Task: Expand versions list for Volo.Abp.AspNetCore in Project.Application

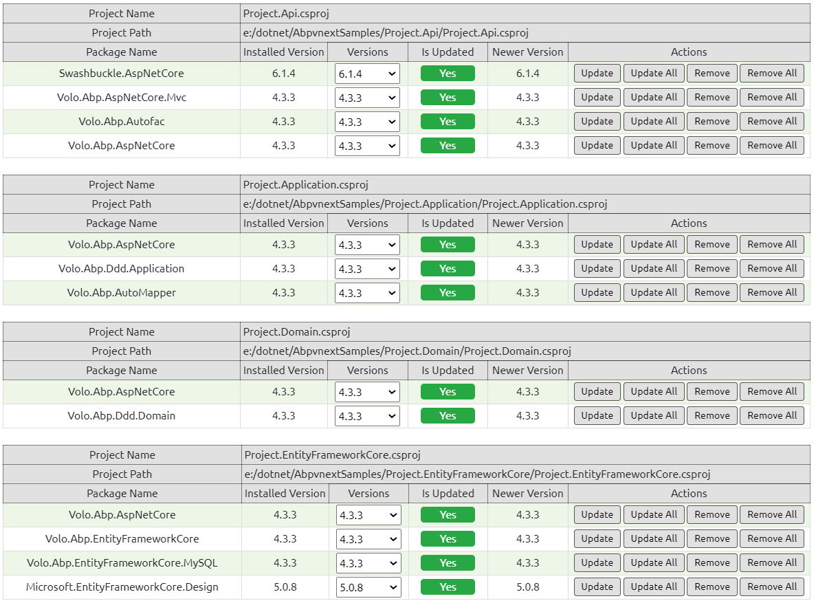Action: pos(367,245)
